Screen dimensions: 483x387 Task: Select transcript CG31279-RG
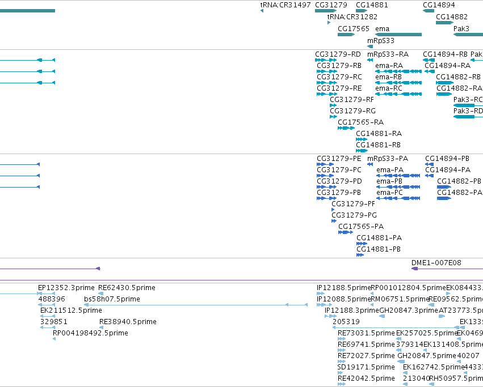click(x=352, y=112)
